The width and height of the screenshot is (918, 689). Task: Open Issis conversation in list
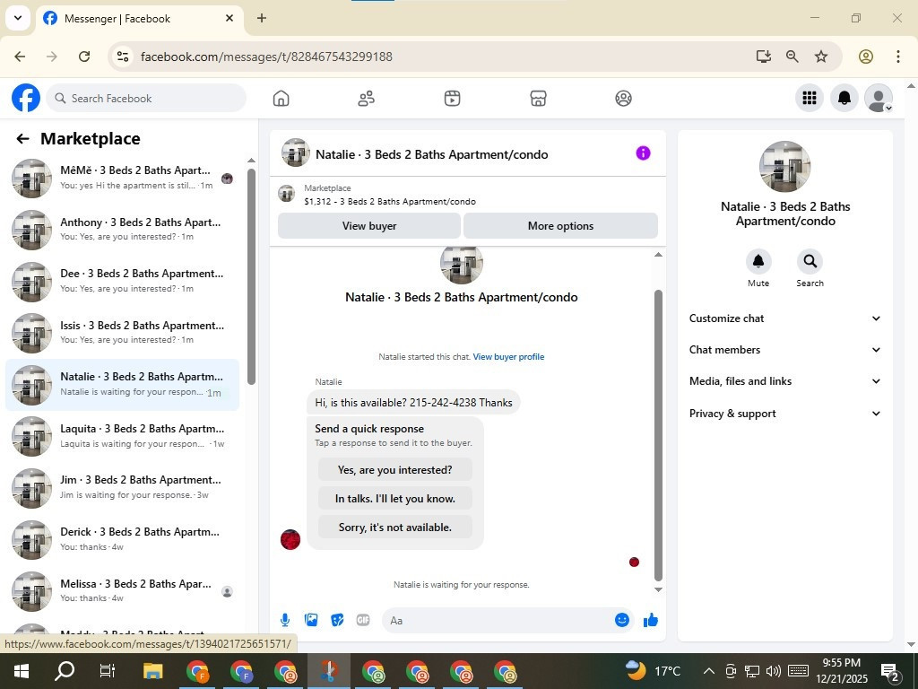pyautogui.click(x=122, y=333)
